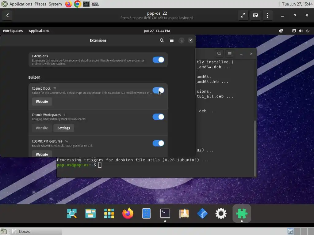Viewport: 314px width, 235px height.
Task: Open the Boxes keyboard shortcuts button
Action: (255, 15)
